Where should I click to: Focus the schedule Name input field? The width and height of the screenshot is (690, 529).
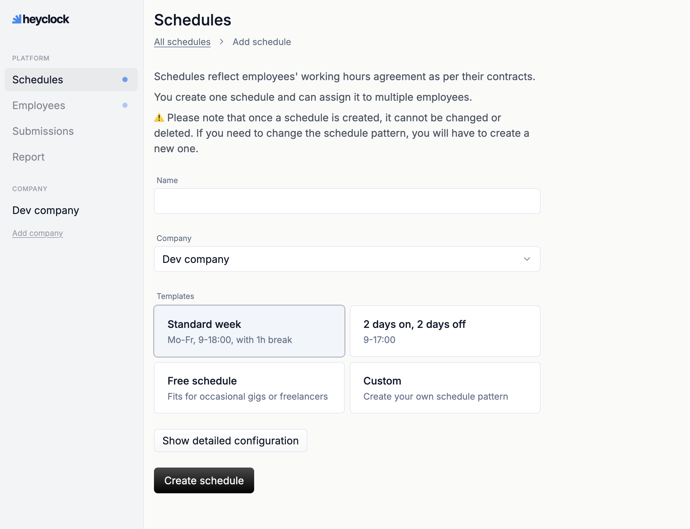click(x=347, y=201)
